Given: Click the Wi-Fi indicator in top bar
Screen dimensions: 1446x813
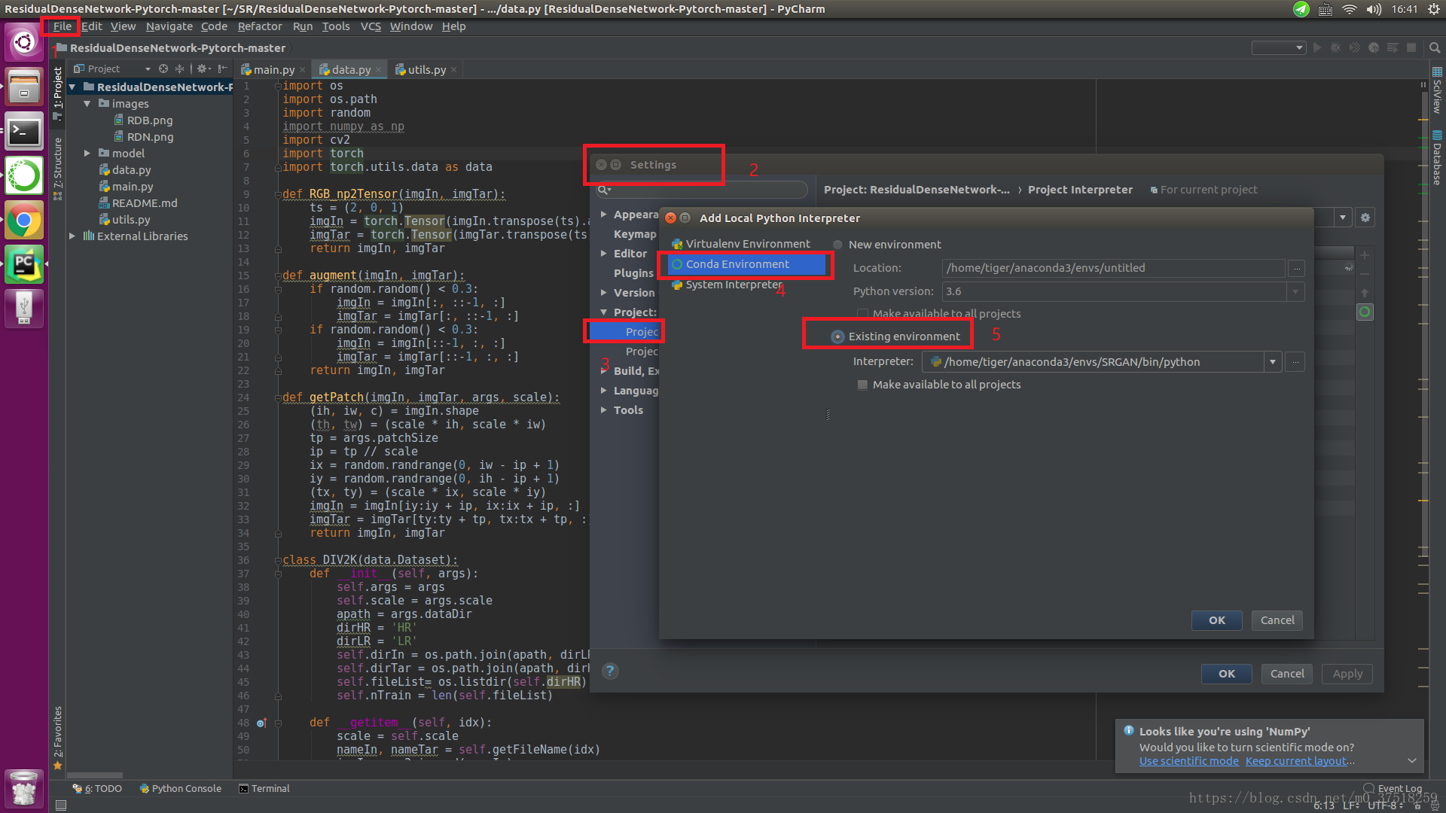Looking at the screenshot, I should tap(1350, 9).
